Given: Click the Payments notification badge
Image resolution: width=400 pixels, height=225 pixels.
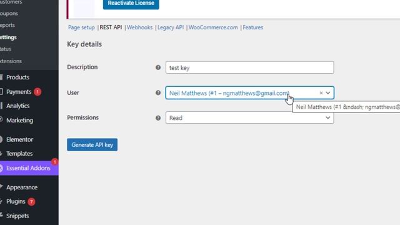Looking at the screenshot, I should [37, 92].
